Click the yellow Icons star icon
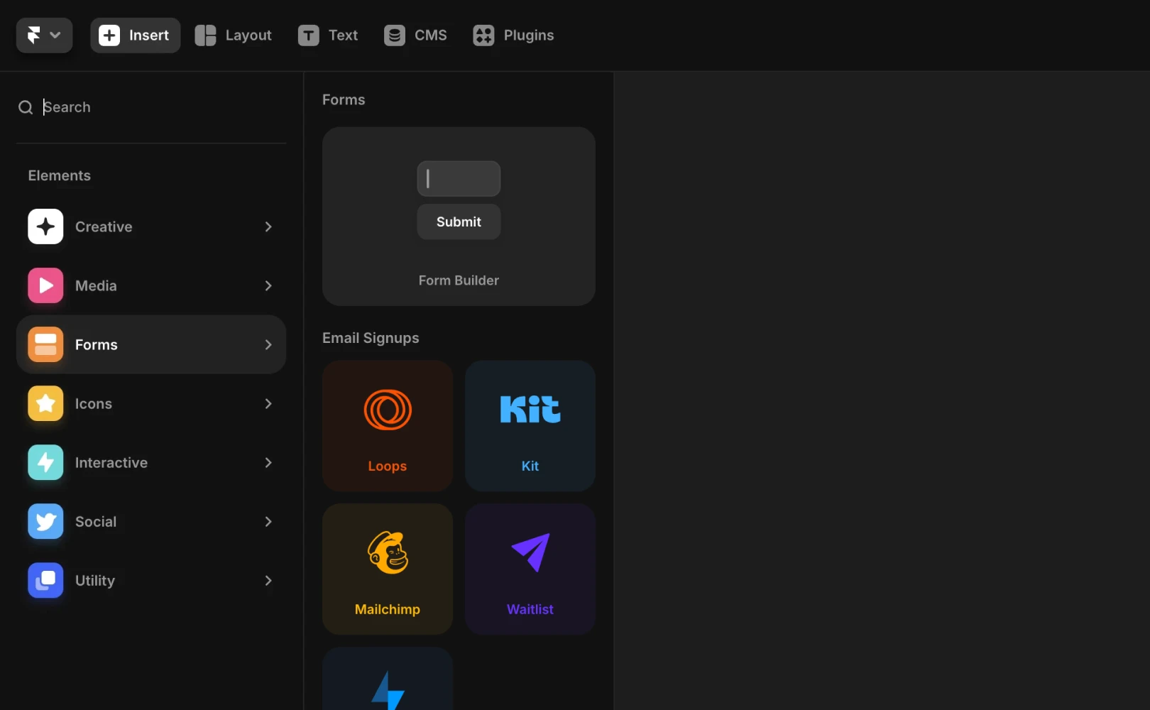 [x=45, y=403]
